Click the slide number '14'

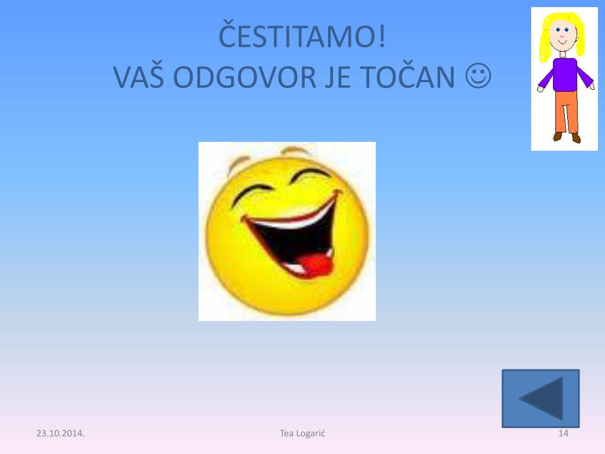tap(563, 433)
